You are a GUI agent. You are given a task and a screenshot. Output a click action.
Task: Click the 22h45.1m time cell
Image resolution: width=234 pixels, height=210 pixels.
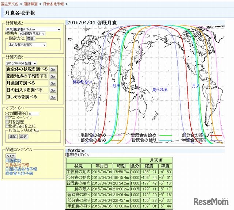(x=121, y=201)
